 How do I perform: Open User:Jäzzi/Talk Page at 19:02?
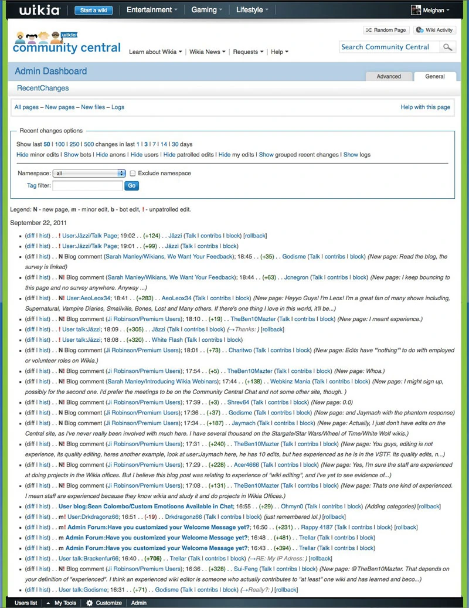90,236
